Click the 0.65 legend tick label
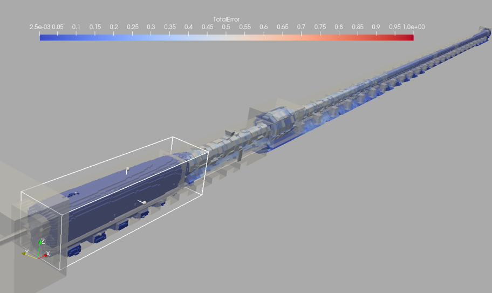The image size is (492, 293). pyautogui.click(x=282, y=27)
